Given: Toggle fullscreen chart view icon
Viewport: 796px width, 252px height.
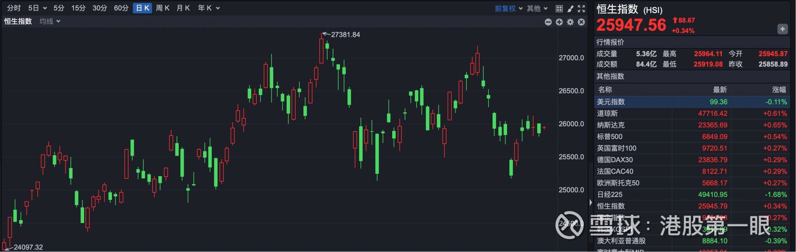Looking at the screenshot, I should coord(582,8).
